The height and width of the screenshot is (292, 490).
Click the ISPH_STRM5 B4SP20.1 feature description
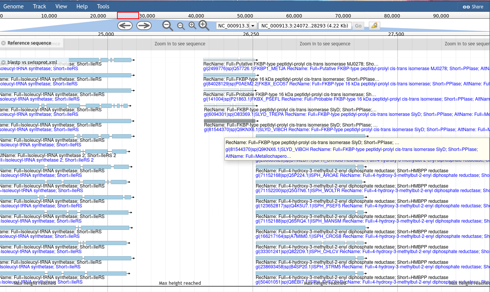click(373, 267)
